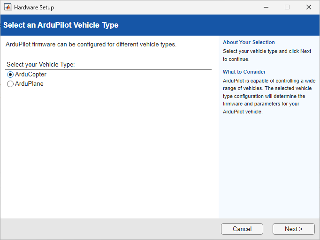This screenshot has width=320, height=240.
Task: Choose the ArduPlane radio button circle
Action: [10, 84]
